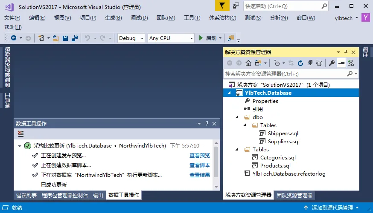
Task: Click the navigate forward arrow in toolbar
Action: pyautogui.click(x=28, y=38)
